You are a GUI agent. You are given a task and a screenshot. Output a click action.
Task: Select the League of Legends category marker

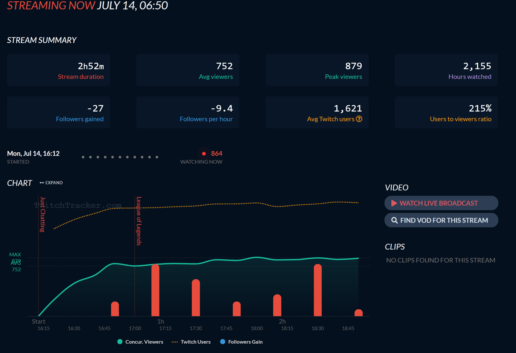139,221
